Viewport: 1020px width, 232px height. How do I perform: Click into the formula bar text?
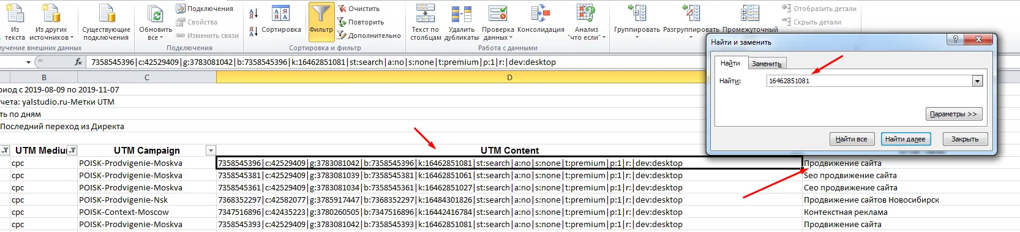323,62
